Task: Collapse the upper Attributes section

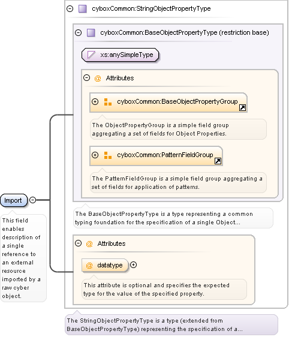Action: [x=86, y=77]
